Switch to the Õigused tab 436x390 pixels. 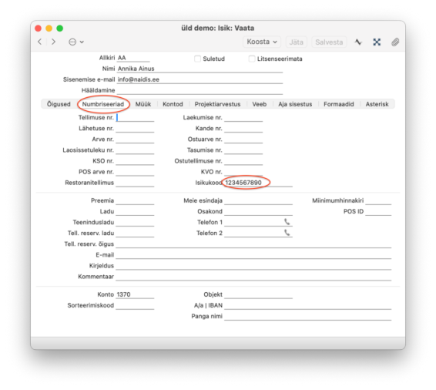pyautogui.click(x=59, y=104)
